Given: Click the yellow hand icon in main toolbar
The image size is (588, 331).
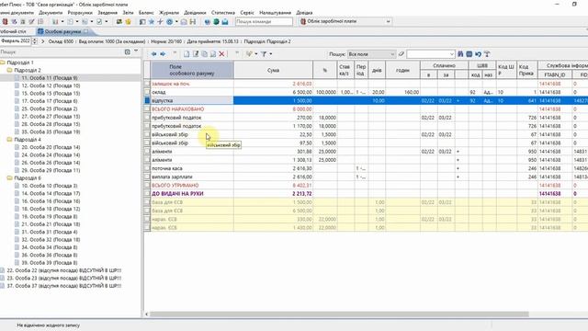Looking at the screenshot, I should pos(129,22).
